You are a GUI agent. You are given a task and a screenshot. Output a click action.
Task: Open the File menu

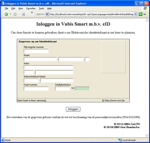coord(6,8)
